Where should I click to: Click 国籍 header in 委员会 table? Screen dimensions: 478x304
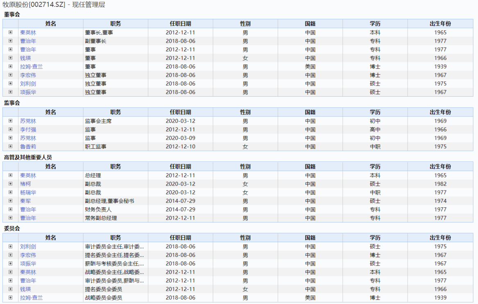pyautogui.click(x=310, y=238)
